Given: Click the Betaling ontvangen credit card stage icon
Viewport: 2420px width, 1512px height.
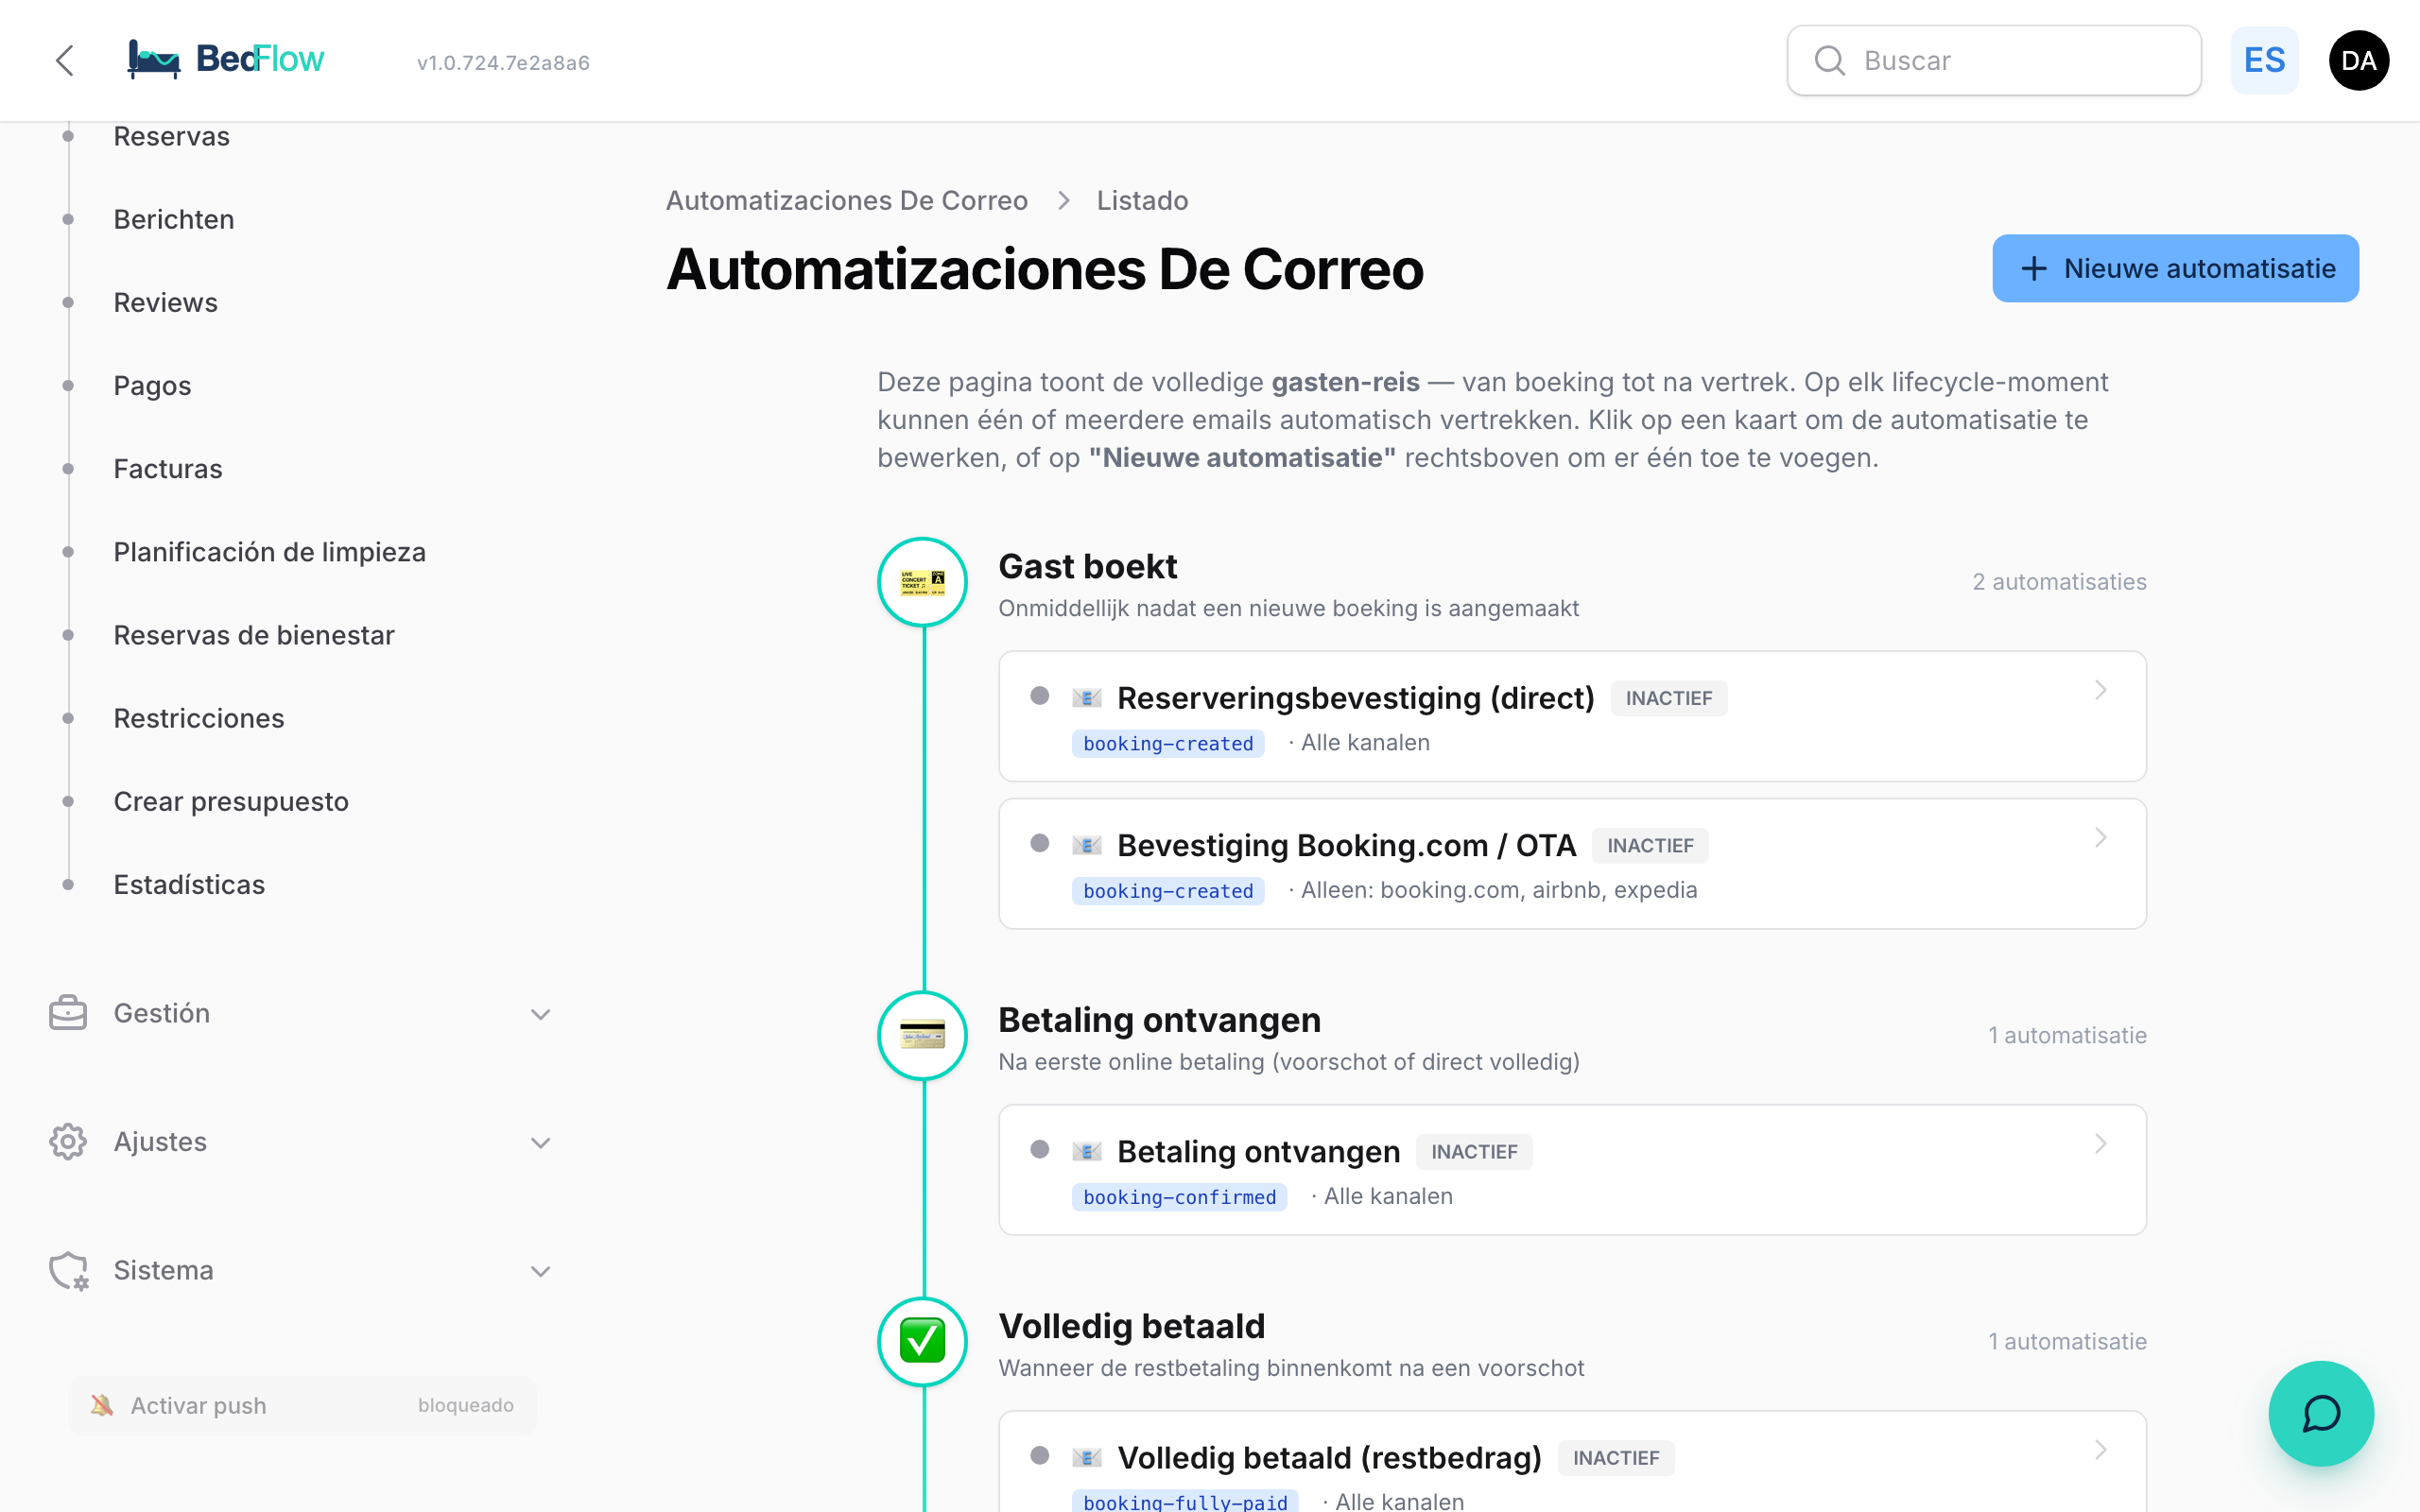Looking at the screenshot, I should tap(922, 1035).
